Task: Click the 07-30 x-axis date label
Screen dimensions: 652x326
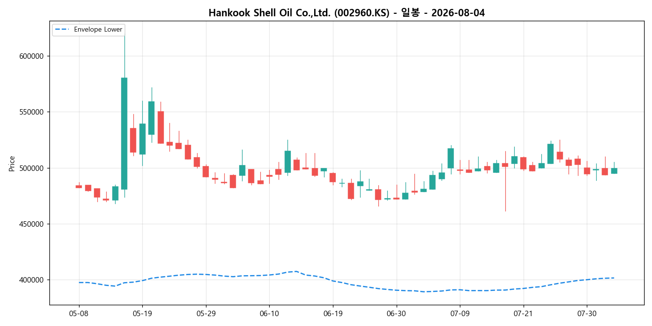Action: (x=586, y=314)
